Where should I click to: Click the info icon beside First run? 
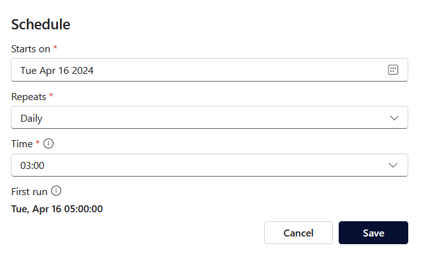(x=56, y=191)
